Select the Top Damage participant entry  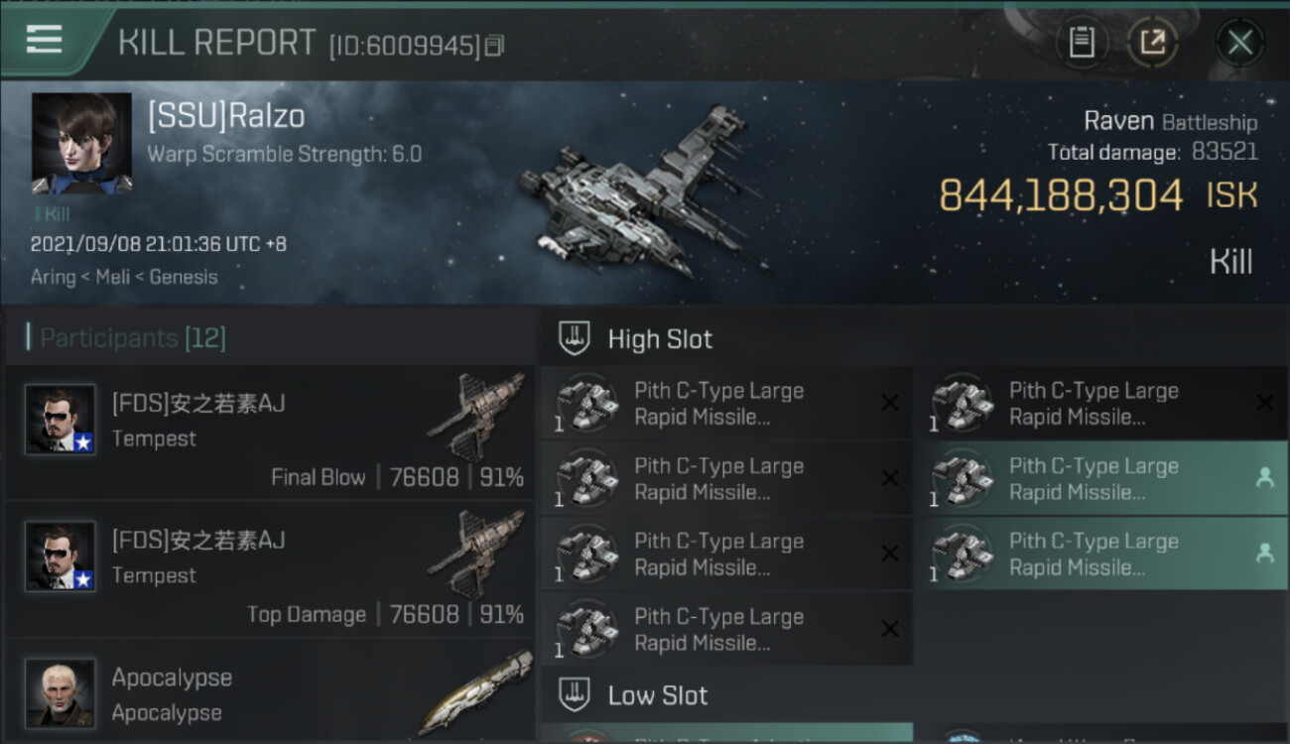(x=270, y=569)
